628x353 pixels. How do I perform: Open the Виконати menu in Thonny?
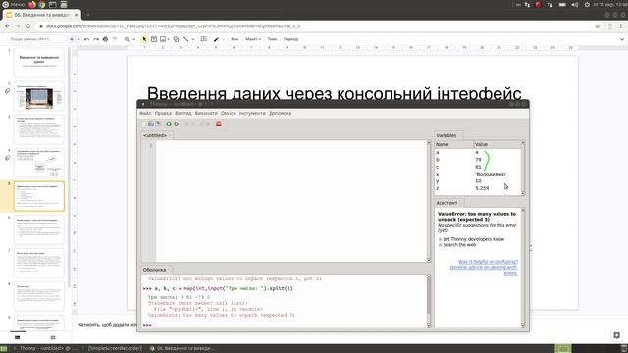tap(206, 114)
